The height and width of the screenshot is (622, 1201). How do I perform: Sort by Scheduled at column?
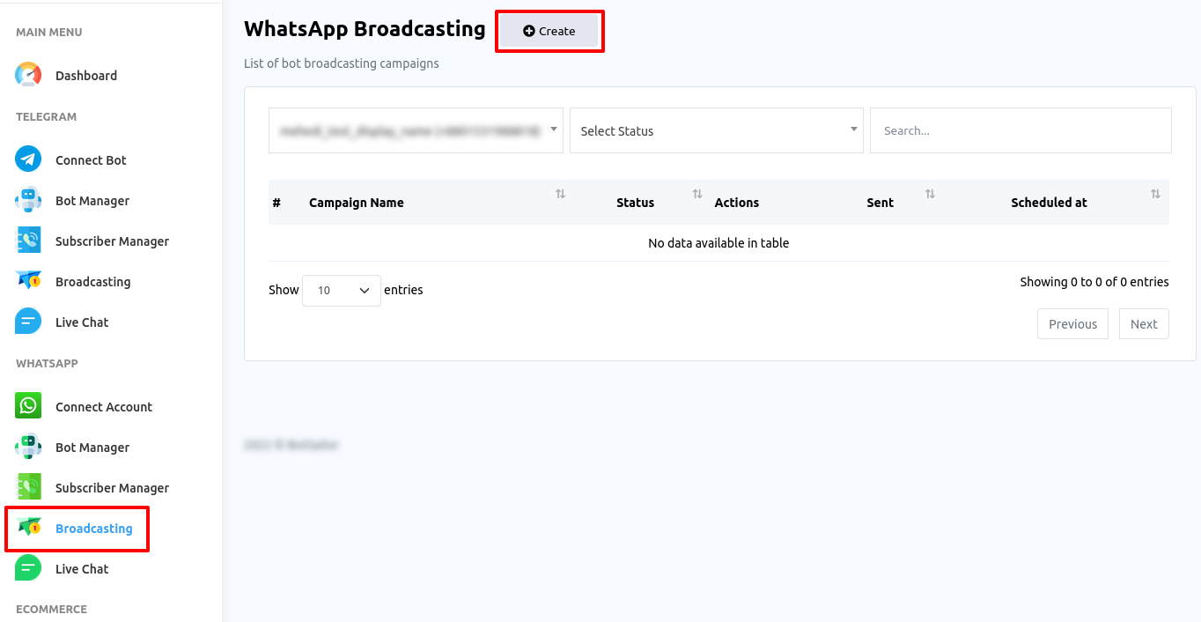1156,196
